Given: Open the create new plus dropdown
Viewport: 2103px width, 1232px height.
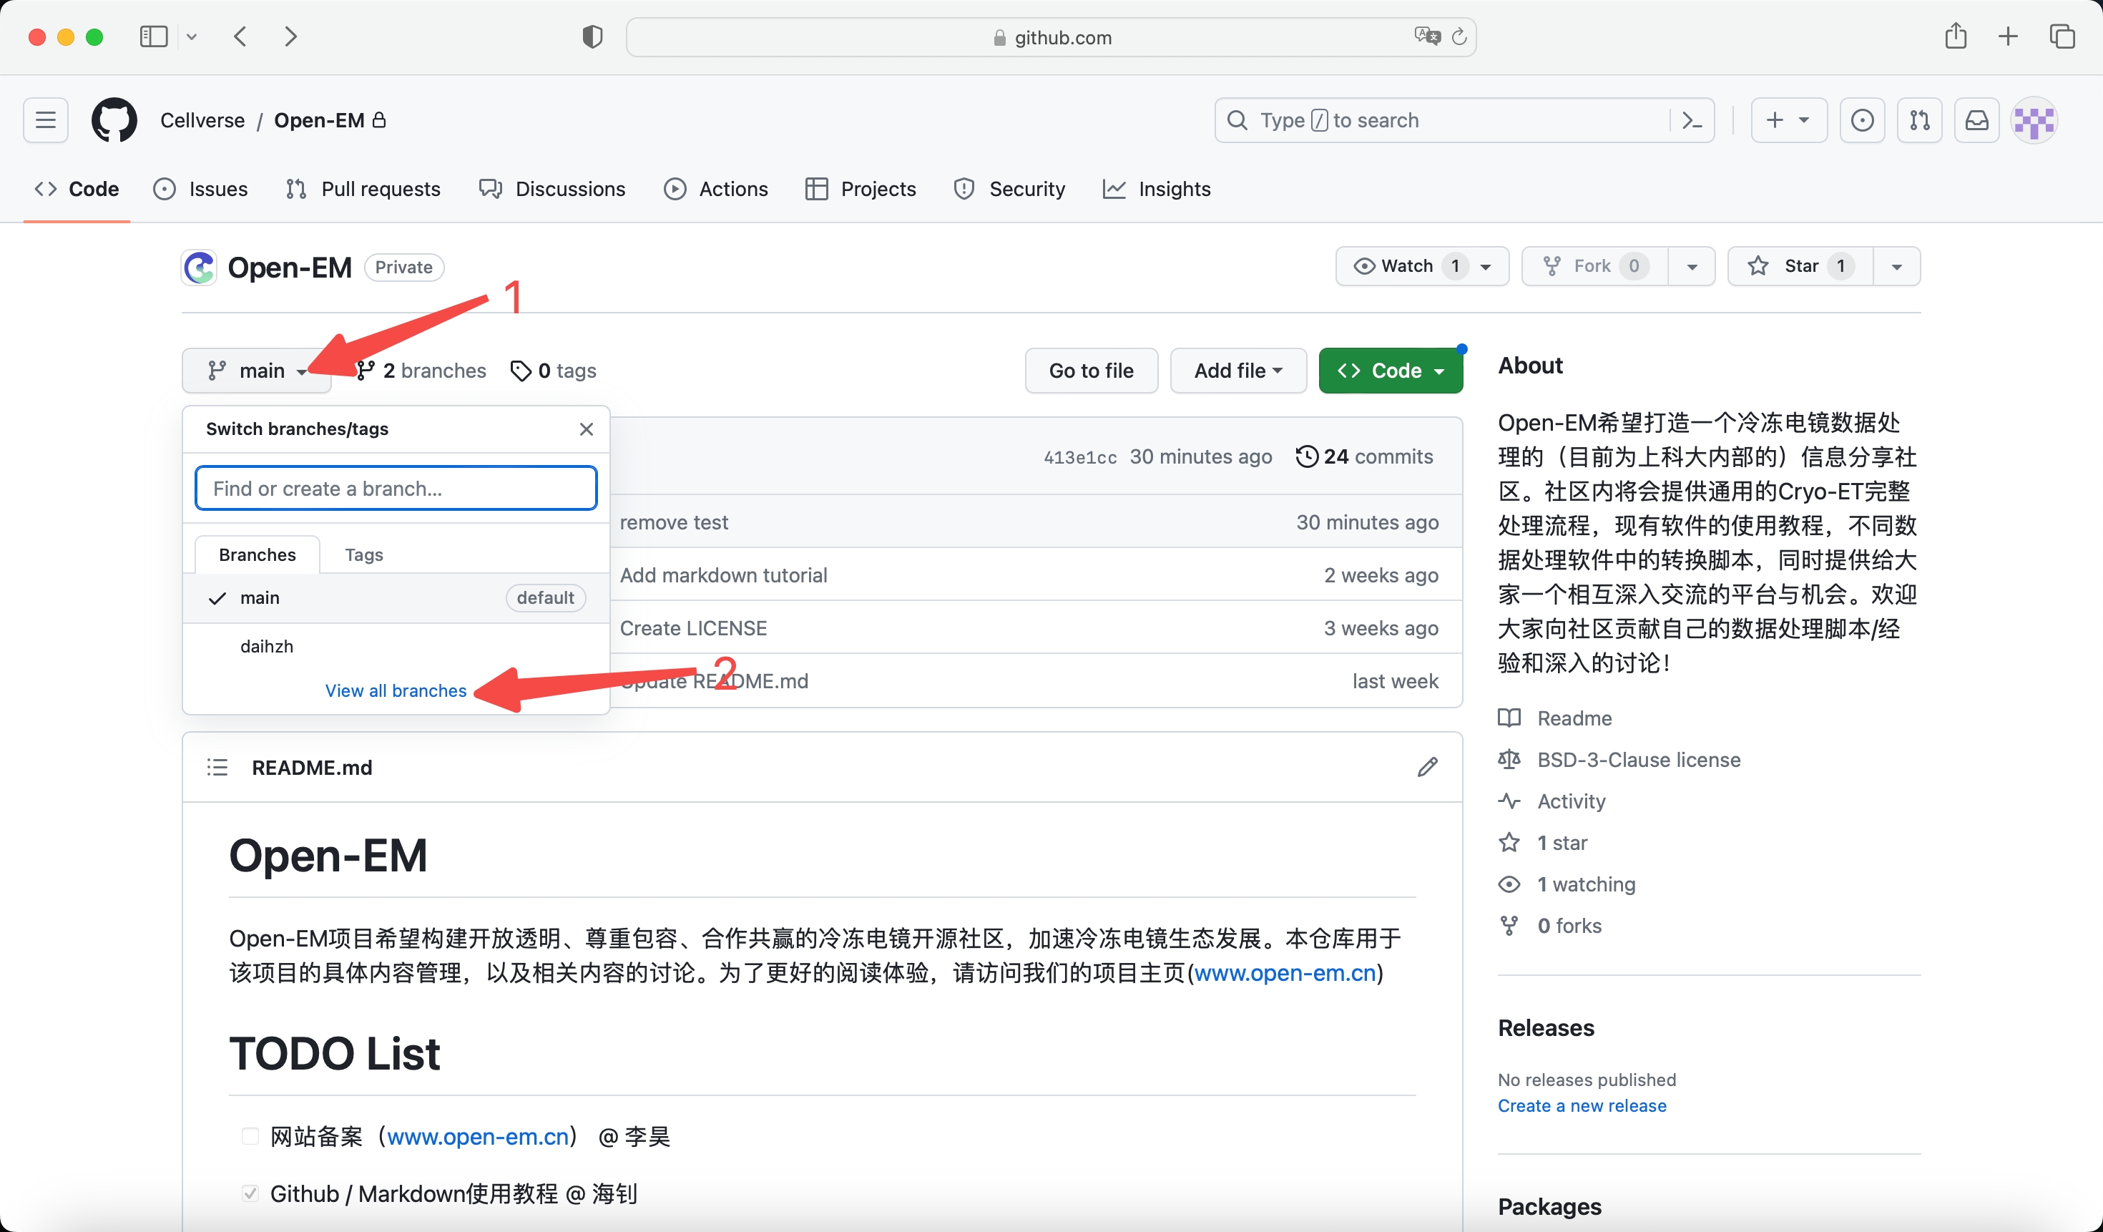Looking at the screenshot, I should pyautogui.click(x=1788, y=120).
